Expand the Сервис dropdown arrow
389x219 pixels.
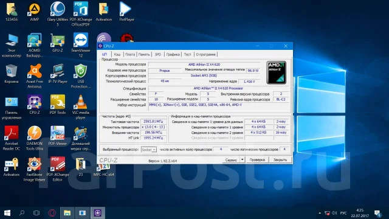(242, 160)
